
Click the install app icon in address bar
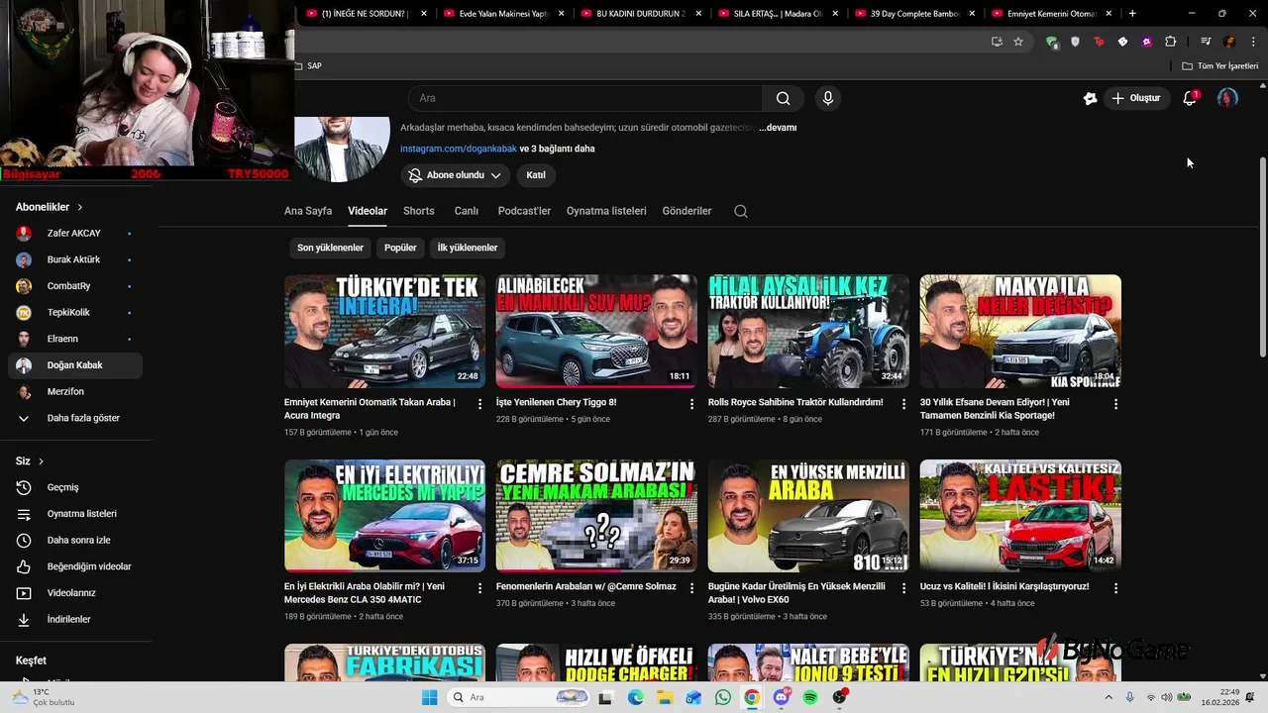pos(997,42)
